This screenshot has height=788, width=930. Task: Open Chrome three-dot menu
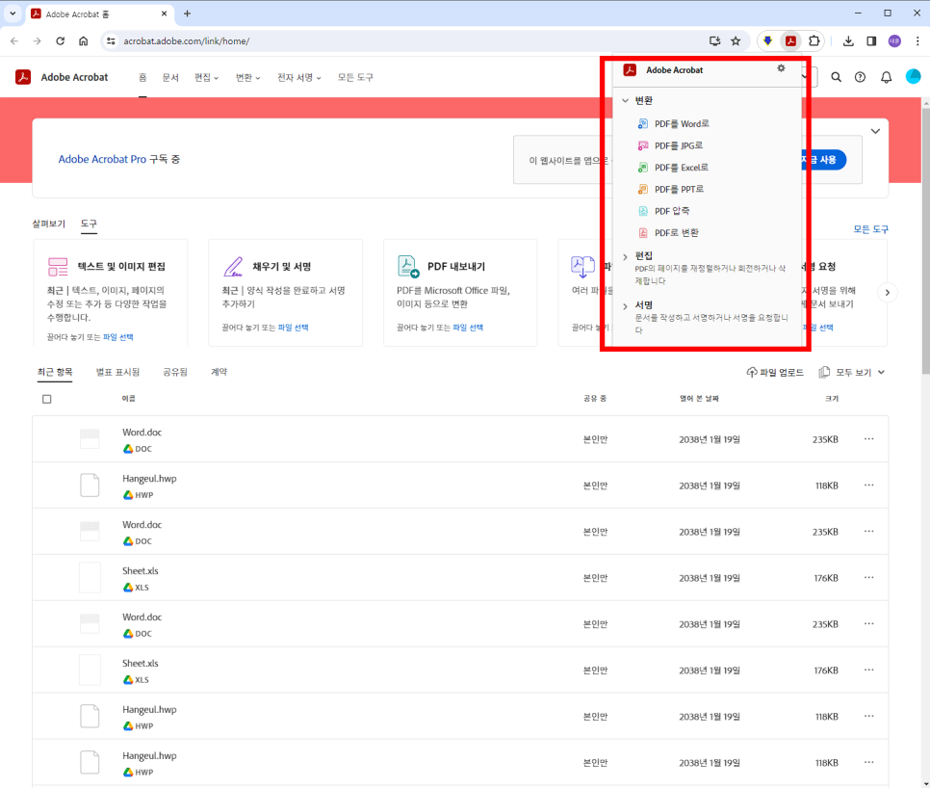point(917,41)
